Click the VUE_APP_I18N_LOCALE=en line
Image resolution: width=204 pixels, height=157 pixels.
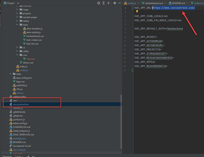point(151,16)
